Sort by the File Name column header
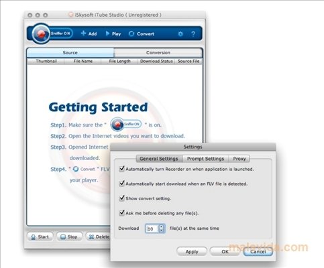 tap(83, 61)
